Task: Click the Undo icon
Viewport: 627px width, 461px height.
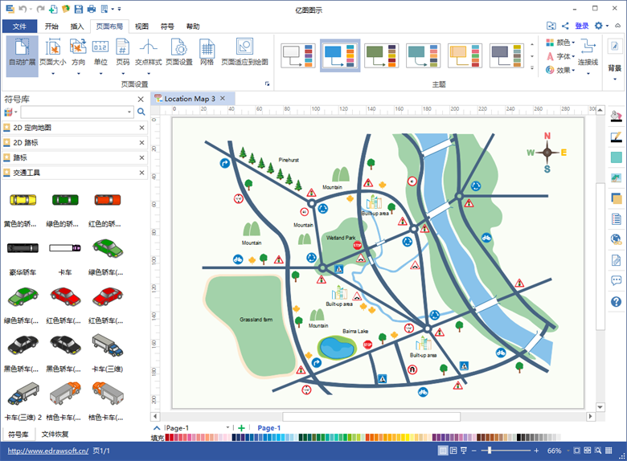Action: (x=23, y=9)
